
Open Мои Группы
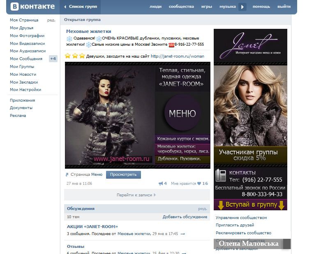tap(22, 67)
